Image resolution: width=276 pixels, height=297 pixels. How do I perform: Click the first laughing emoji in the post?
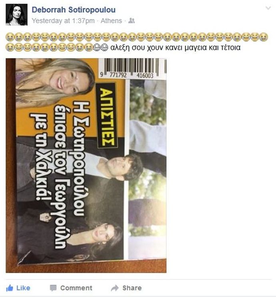click(x=10, y=37)
